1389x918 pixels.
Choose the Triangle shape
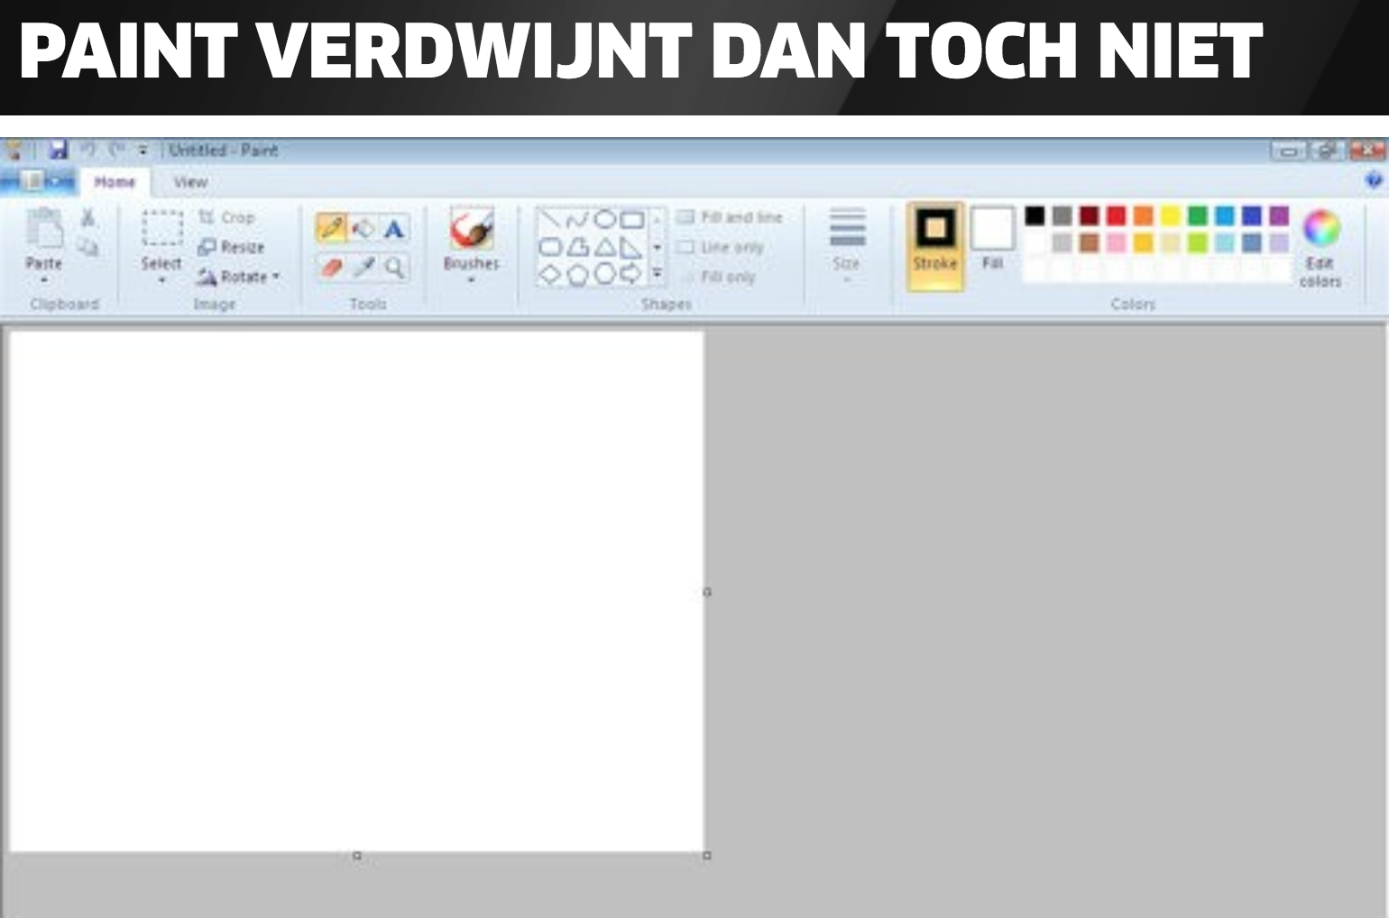click(604, 246)
